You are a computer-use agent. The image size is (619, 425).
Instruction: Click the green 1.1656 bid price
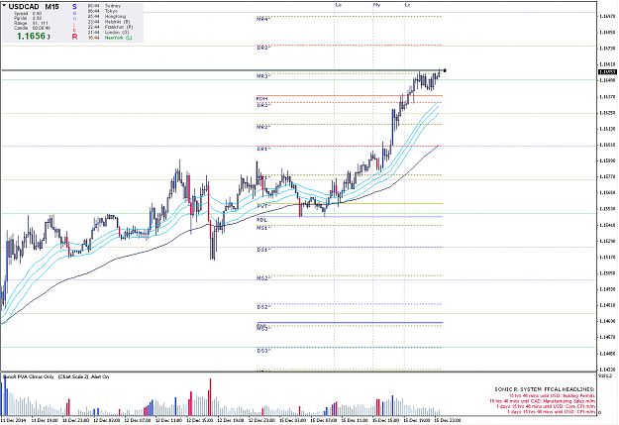(x=31, y=36)
